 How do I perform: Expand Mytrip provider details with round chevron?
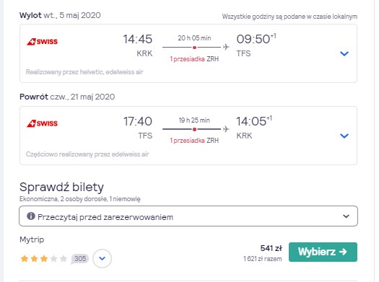click(102, 259)
